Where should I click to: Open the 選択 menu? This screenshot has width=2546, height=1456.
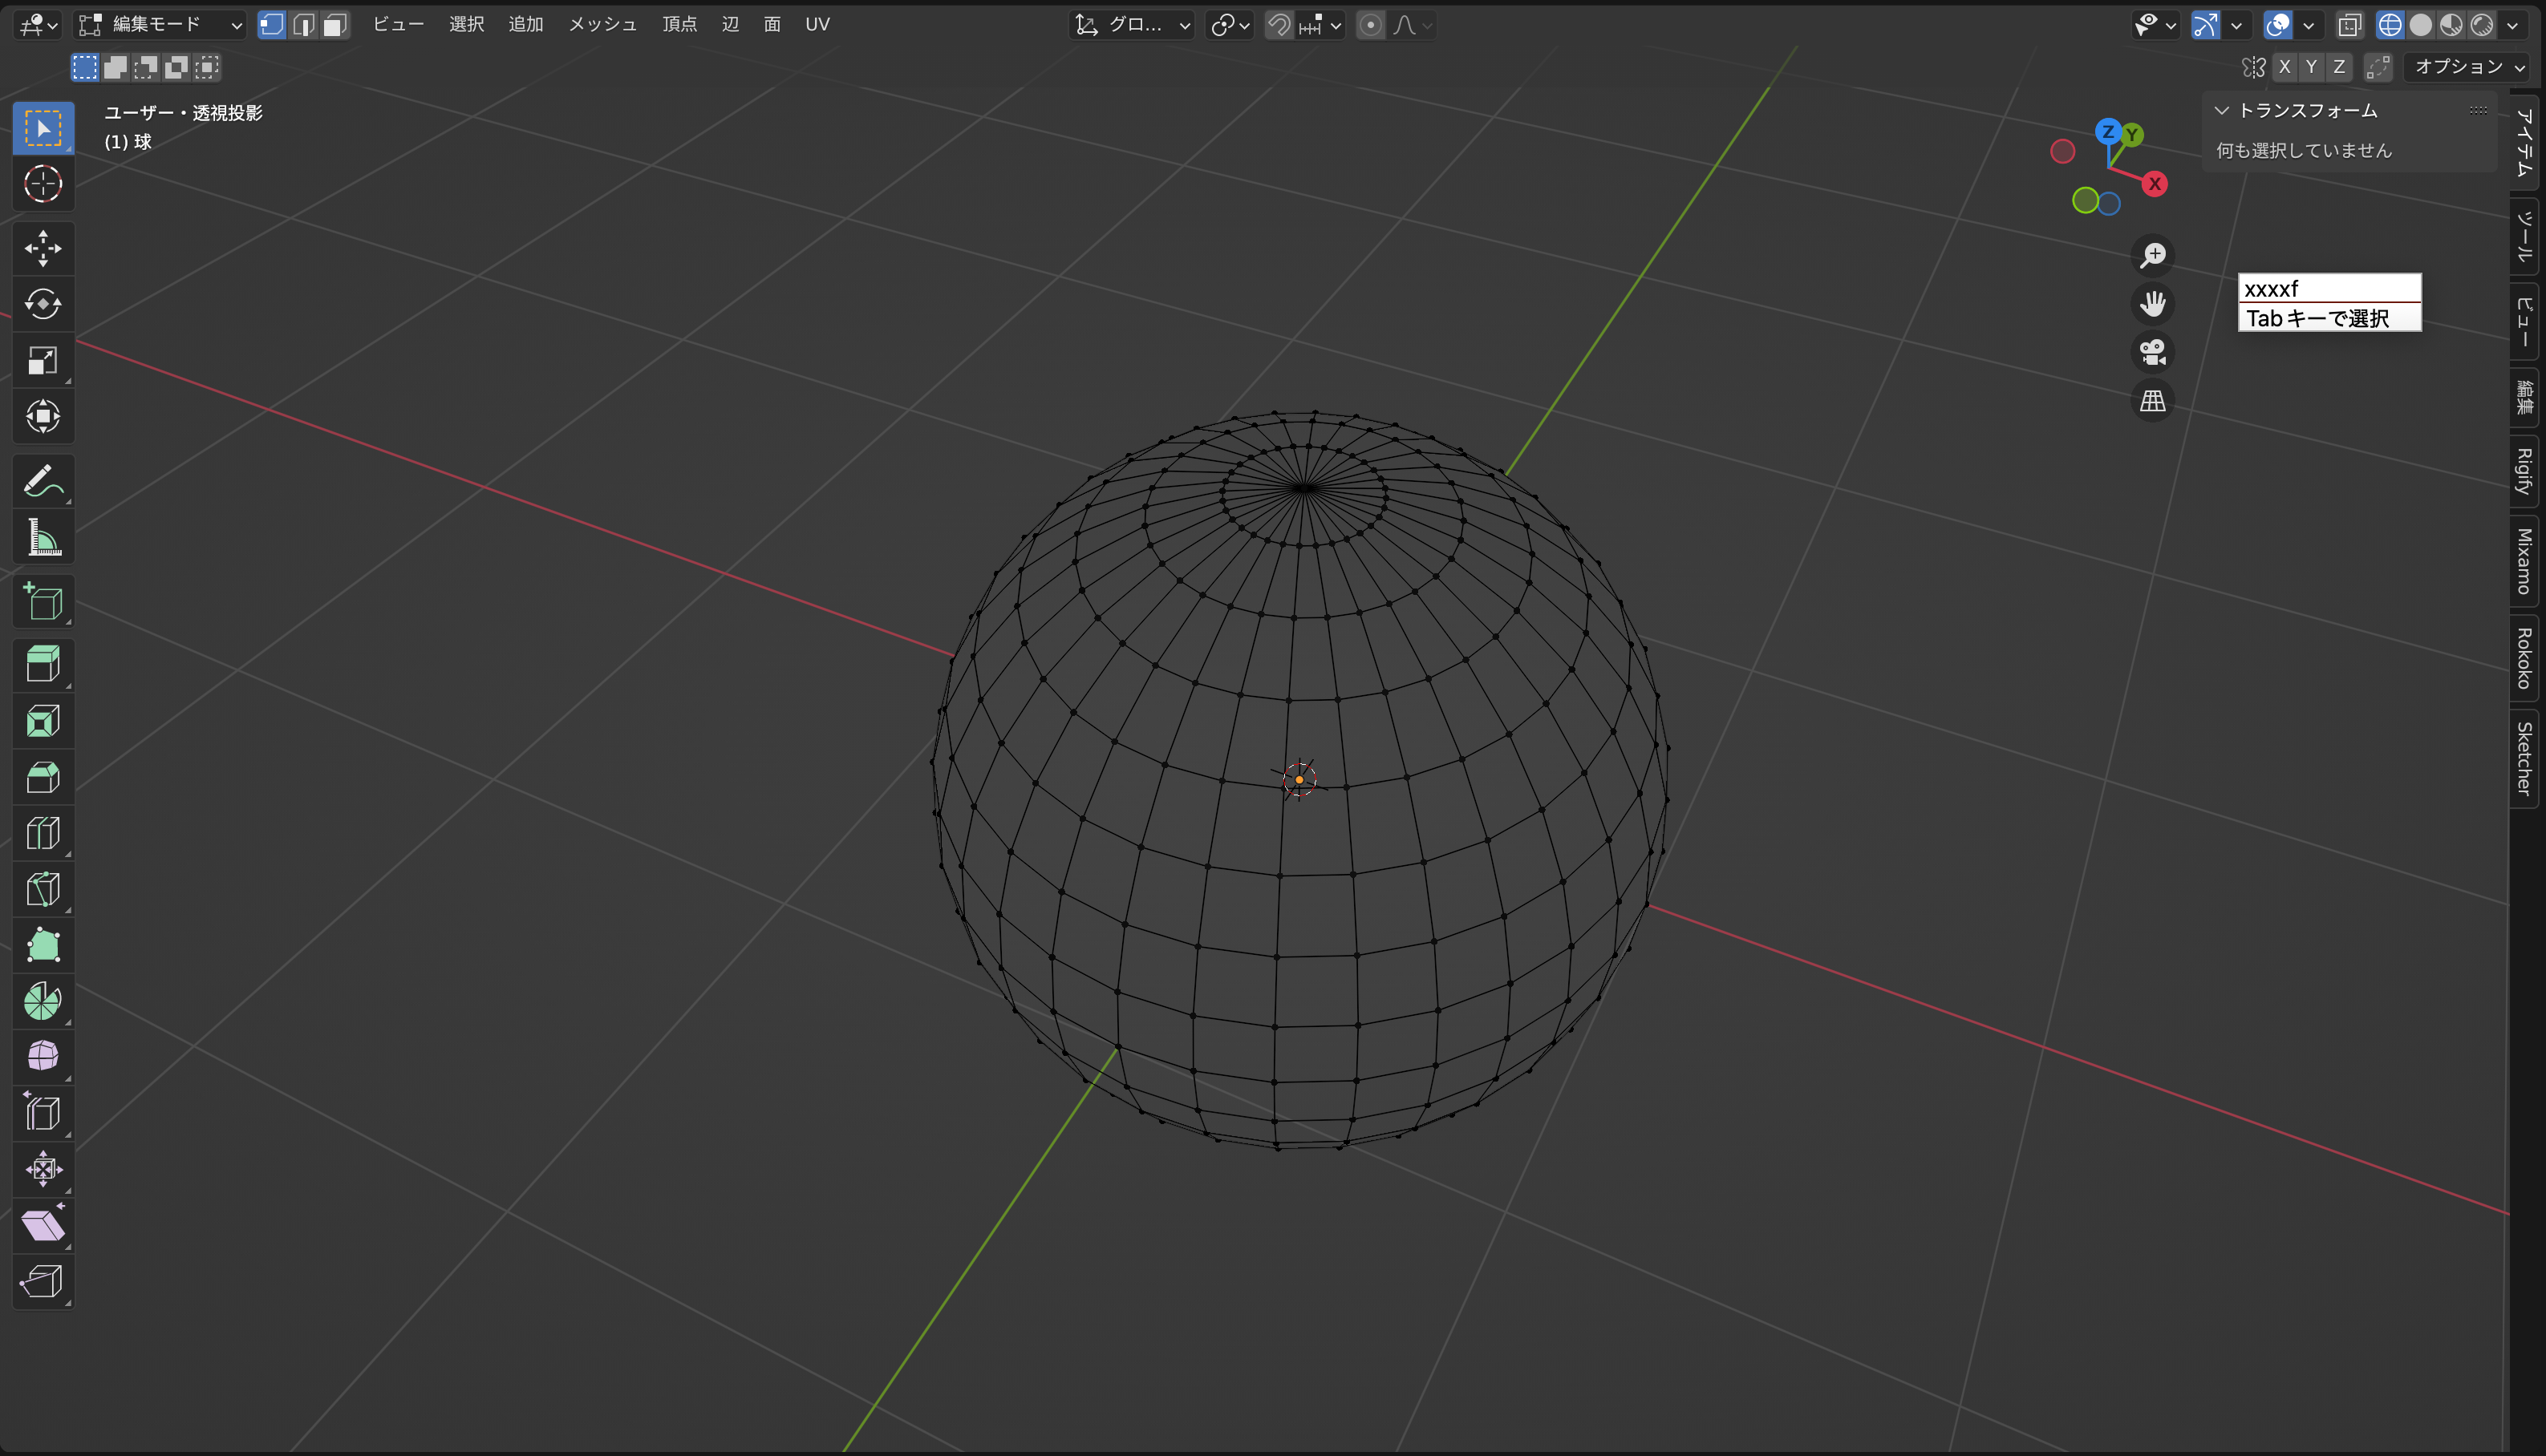pos(466,24)
